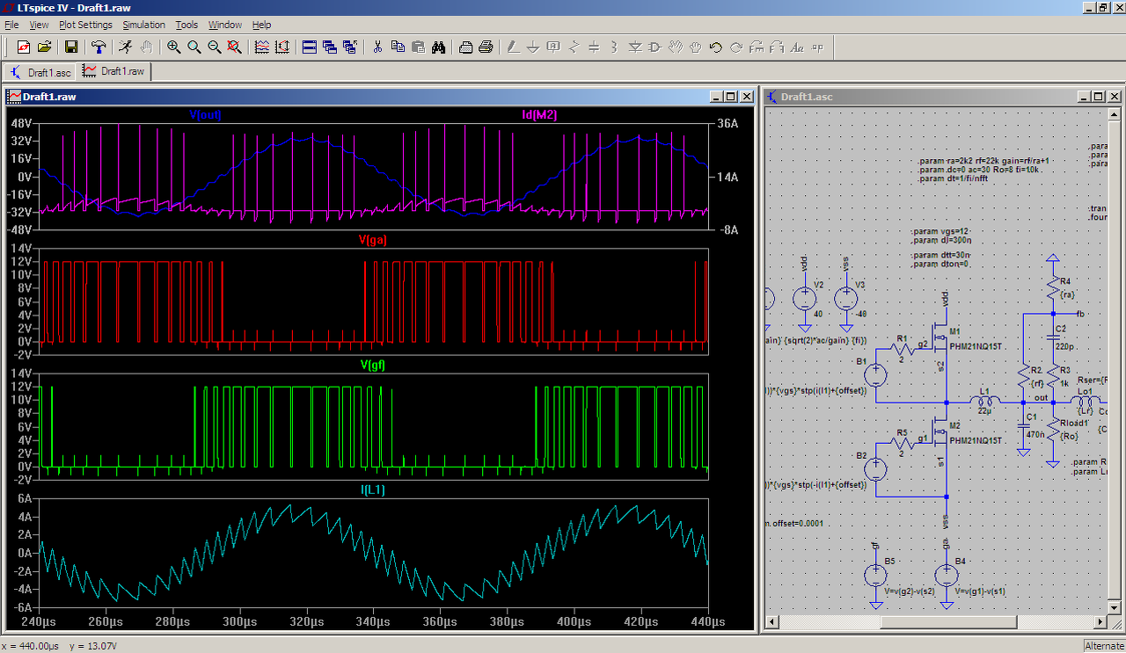Open the Control Panel hammer icon
Screen dimensions: 1126x653
tap(99, 47)
